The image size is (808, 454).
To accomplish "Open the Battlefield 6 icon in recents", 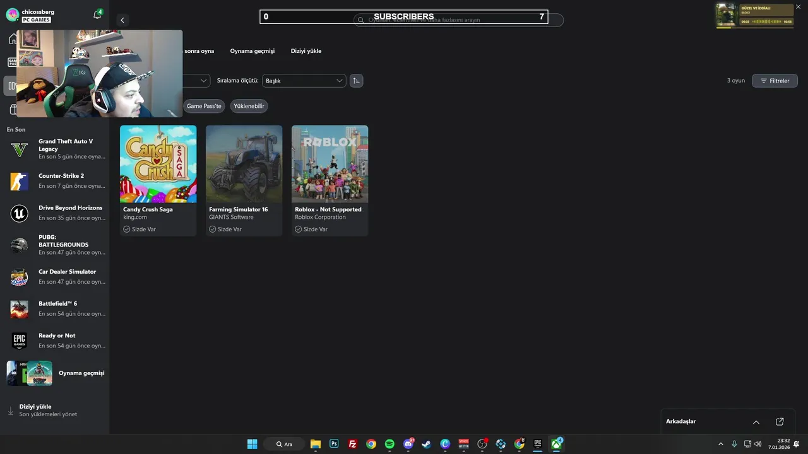I will pyautogui.click(x=20, y=309).
